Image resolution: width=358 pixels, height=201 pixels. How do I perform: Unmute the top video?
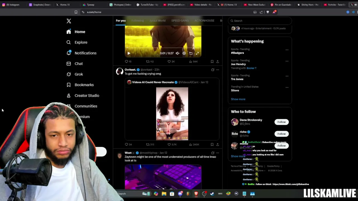(x=177, y=53)
